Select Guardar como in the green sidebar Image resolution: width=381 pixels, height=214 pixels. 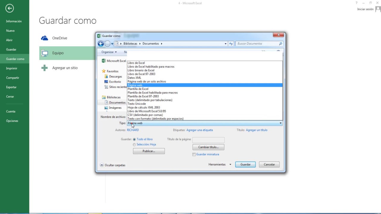pyautogui.click(x=15, y=59)
